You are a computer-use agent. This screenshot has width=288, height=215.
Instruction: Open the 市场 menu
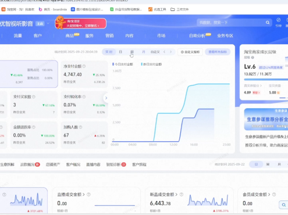pos(161,35)
